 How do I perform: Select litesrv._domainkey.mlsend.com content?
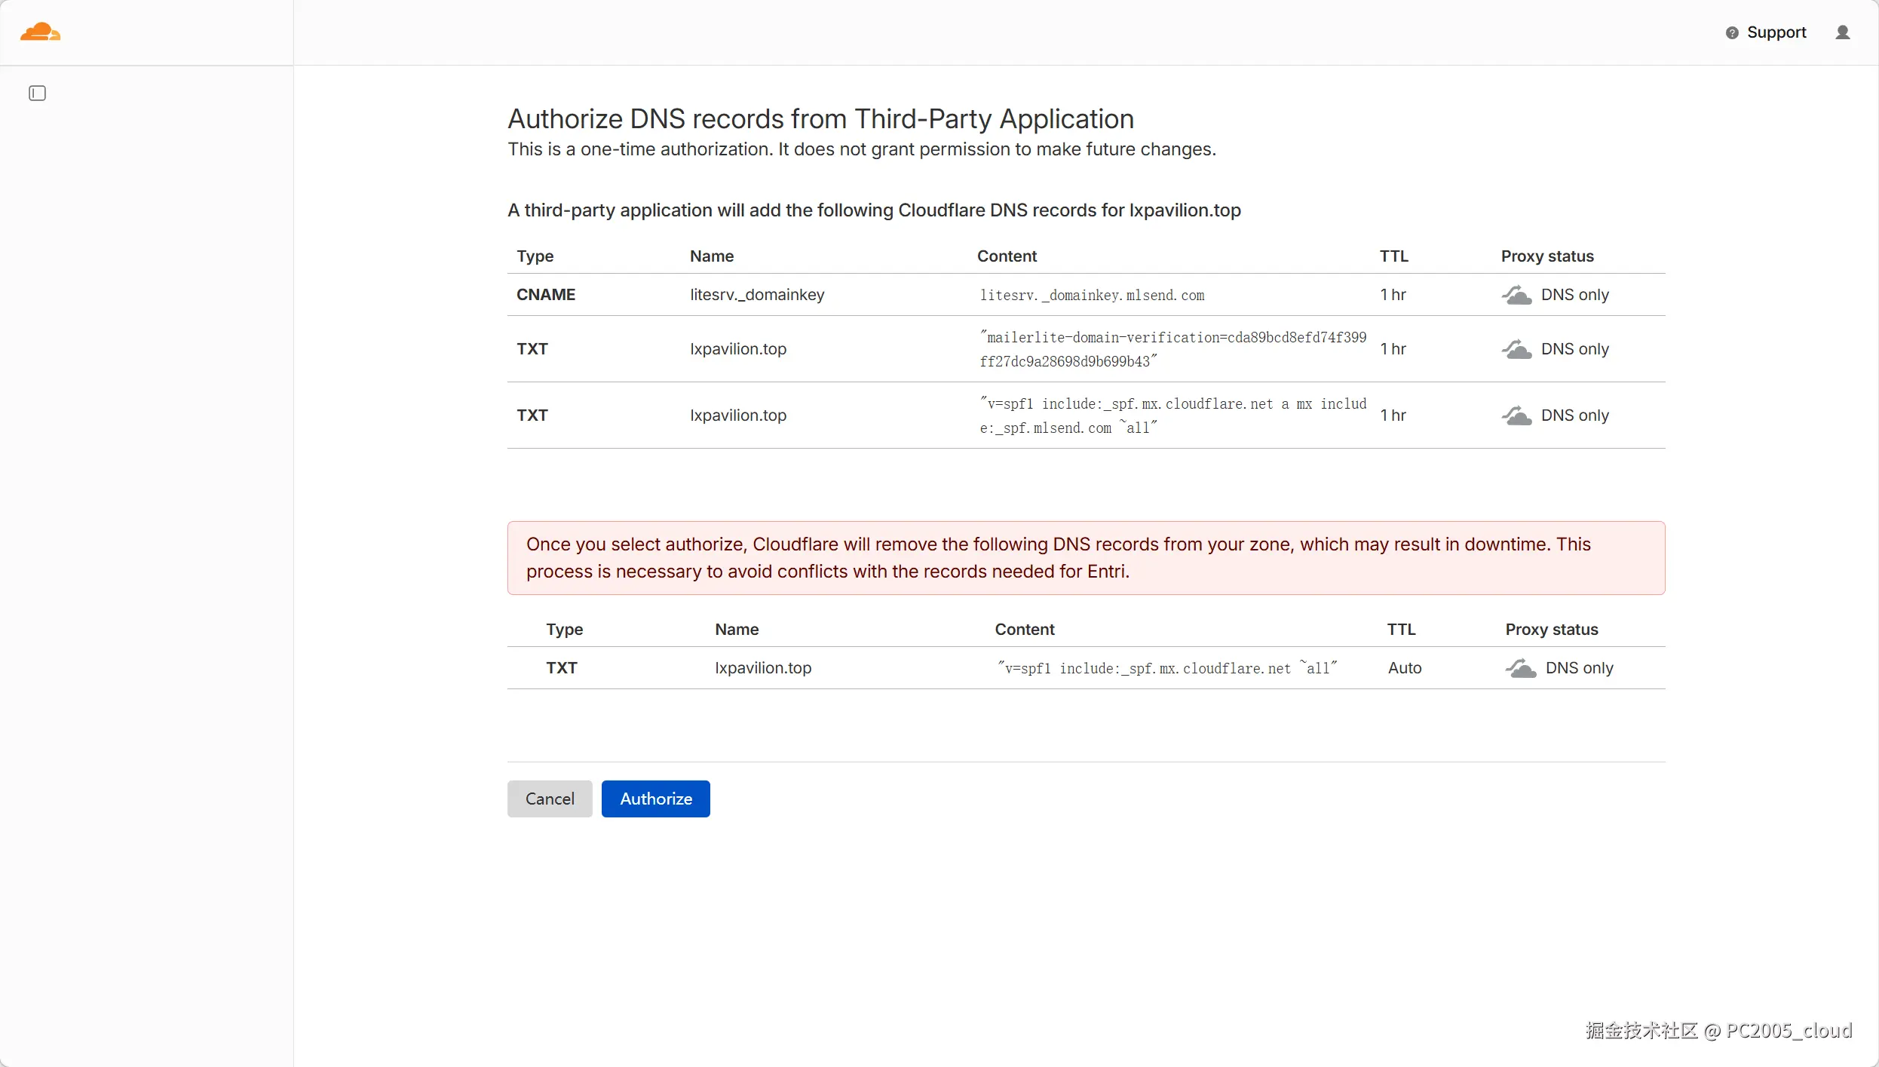point(1092,295)
